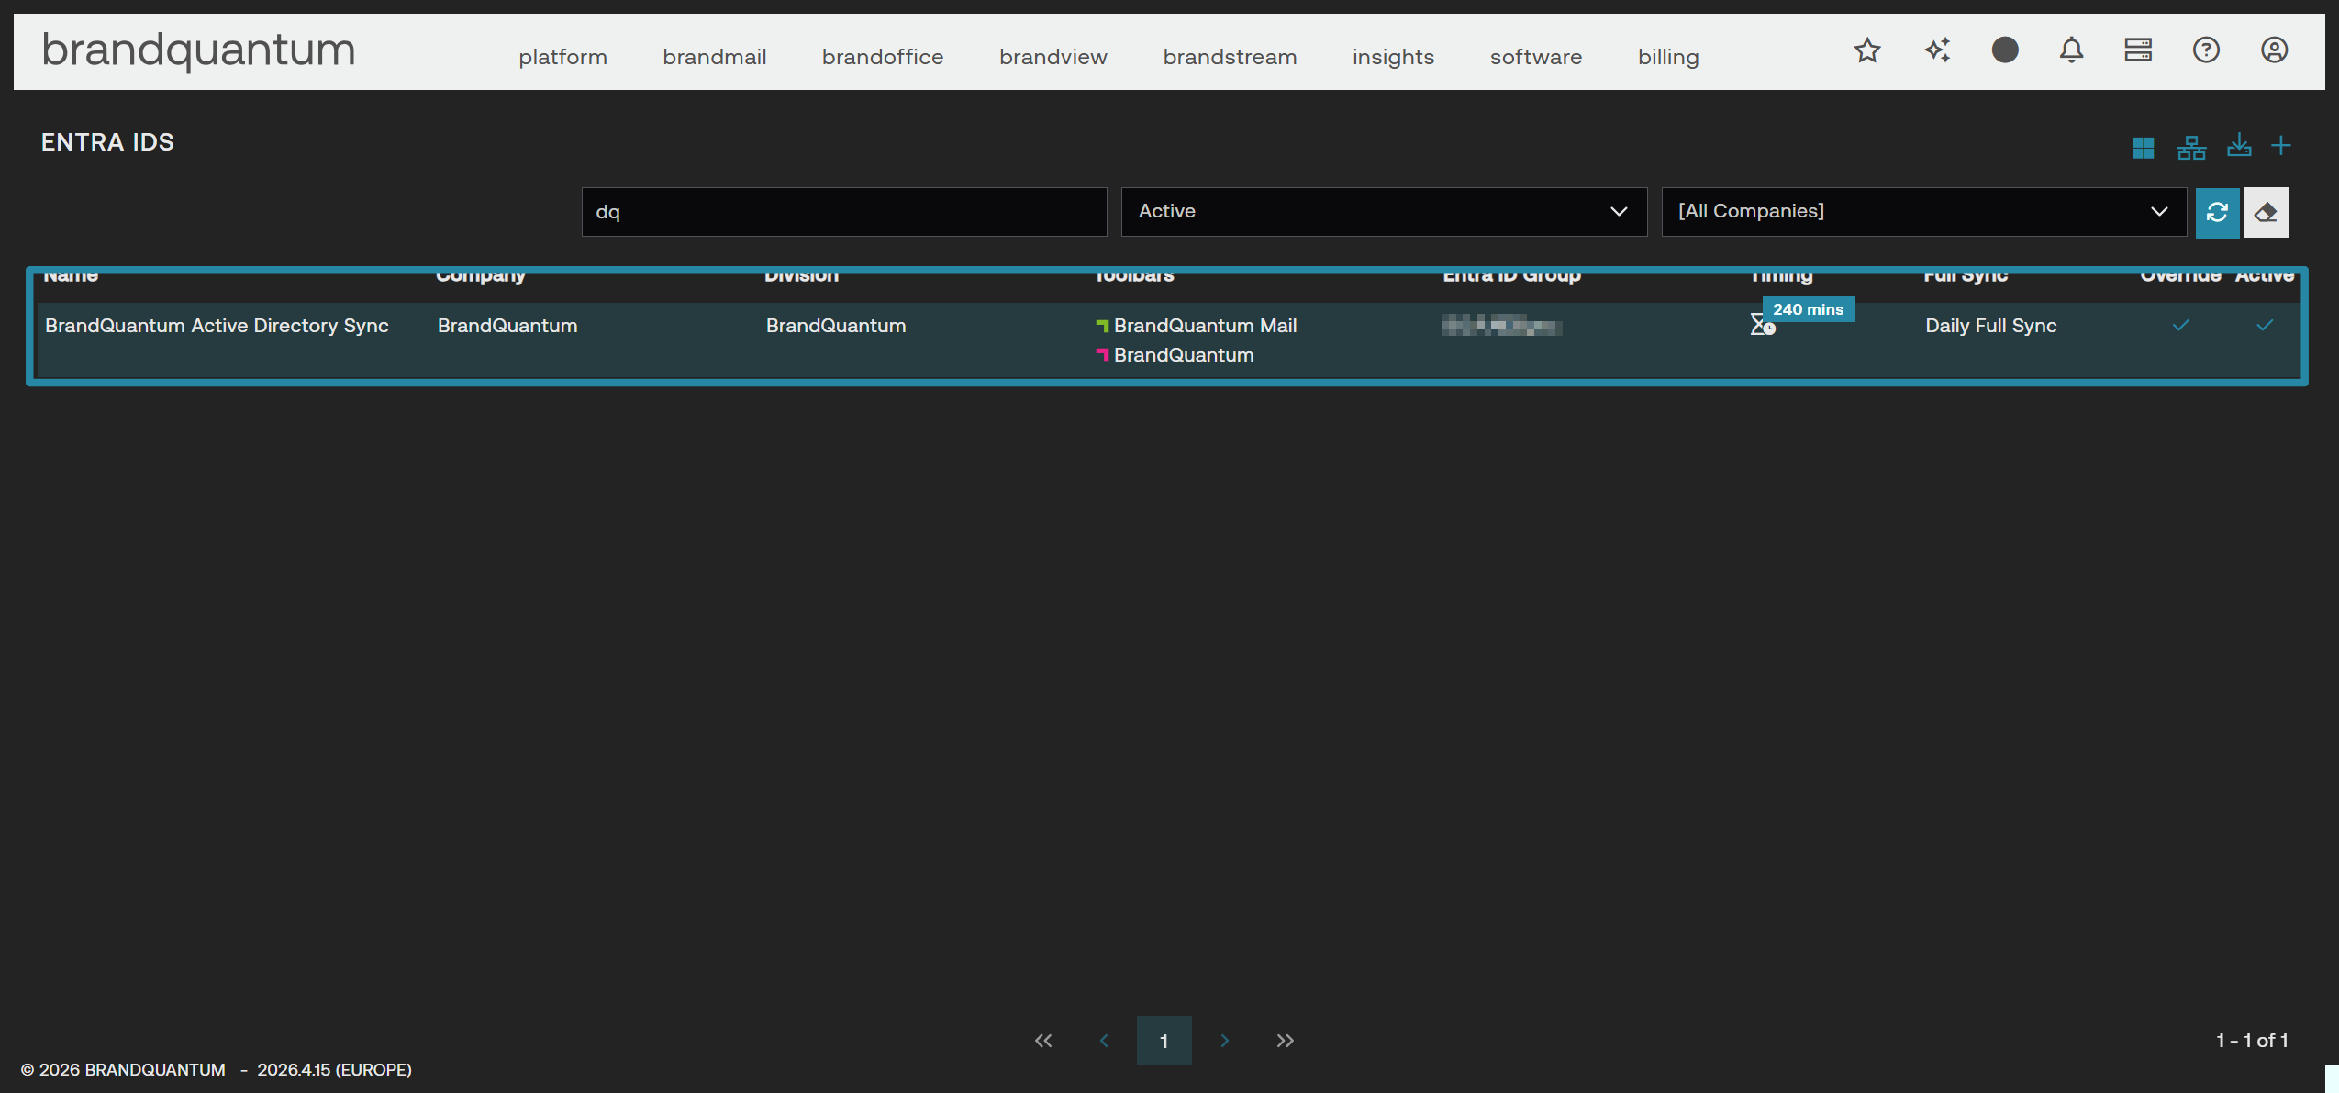Toggle Active checkmark for BrandQuantum Active Directory Sync
Screen dimensions: 2339x1093
click(x=2264, y=326)
